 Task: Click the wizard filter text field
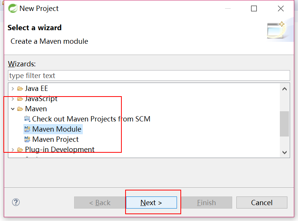[x=149, y=75]
